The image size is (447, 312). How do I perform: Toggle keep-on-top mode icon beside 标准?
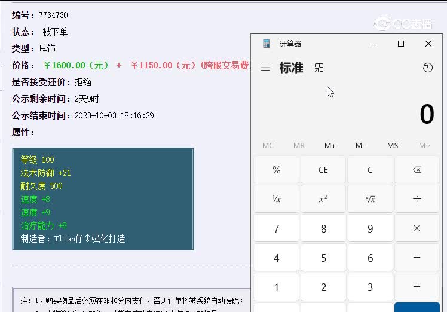click(x=319, y=68)
